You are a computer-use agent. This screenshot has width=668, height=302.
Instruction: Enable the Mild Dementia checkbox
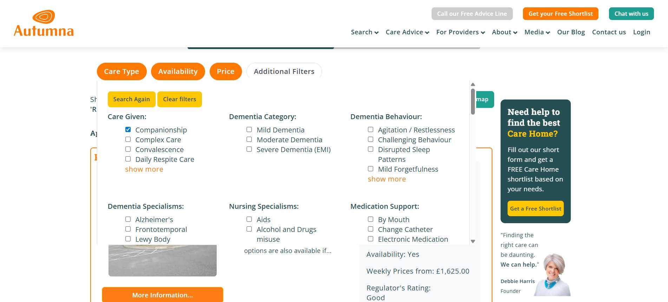point(249,130)
